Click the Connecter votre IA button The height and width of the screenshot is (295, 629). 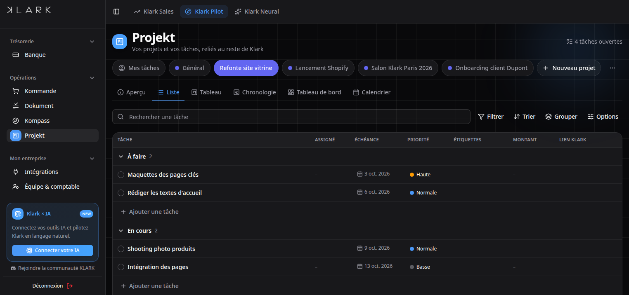pos(52,251)
